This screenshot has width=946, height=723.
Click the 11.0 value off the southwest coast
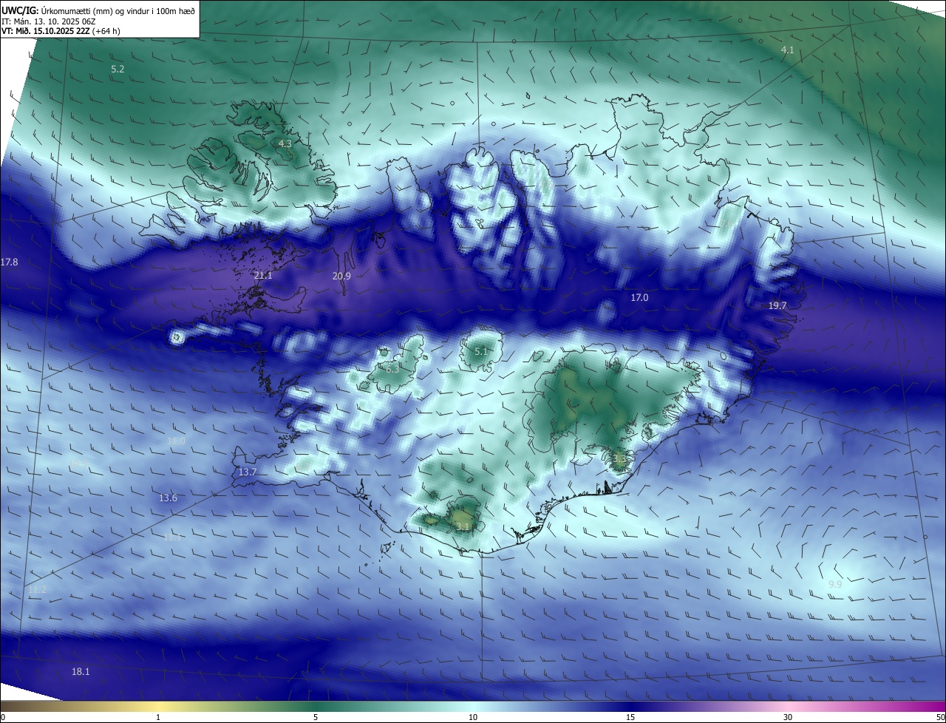pos(176,441)
